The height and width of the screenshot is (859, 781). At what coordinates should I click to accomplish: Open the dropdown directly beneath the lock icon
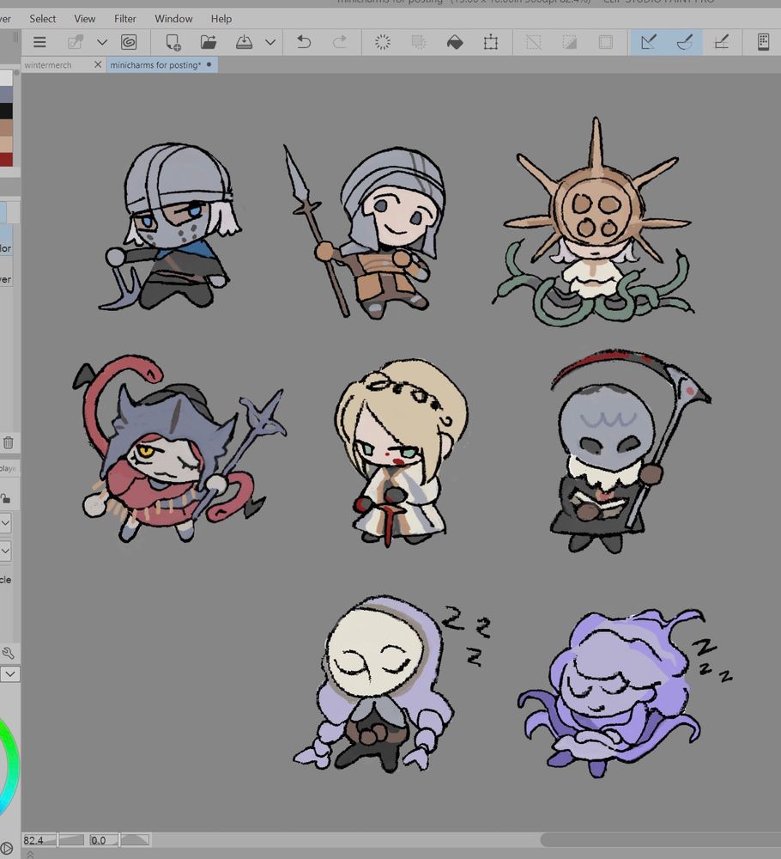(x=5, y=523)
